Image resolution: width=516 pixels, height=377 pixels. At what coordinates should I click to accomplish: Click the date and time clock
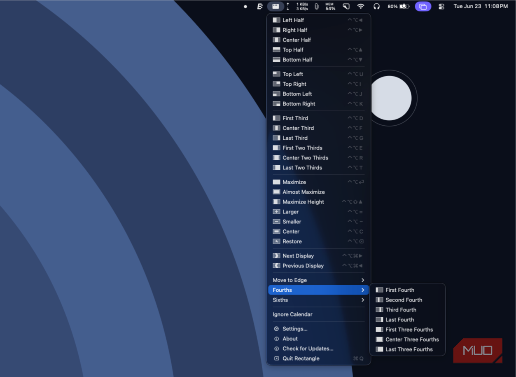pyautogui.click(x=480, y=6)
